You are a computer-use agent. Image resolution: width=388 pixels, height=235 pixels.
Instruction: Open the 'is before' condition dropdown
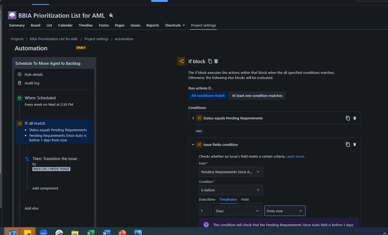tap(231, 190)
